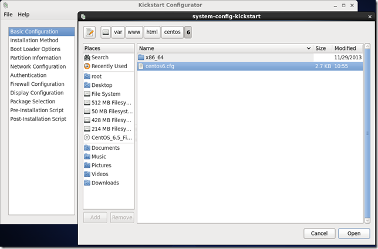Minimize the Kickstart Configurator window
This screenshot has height=249, width=378.
coord(335,5)
